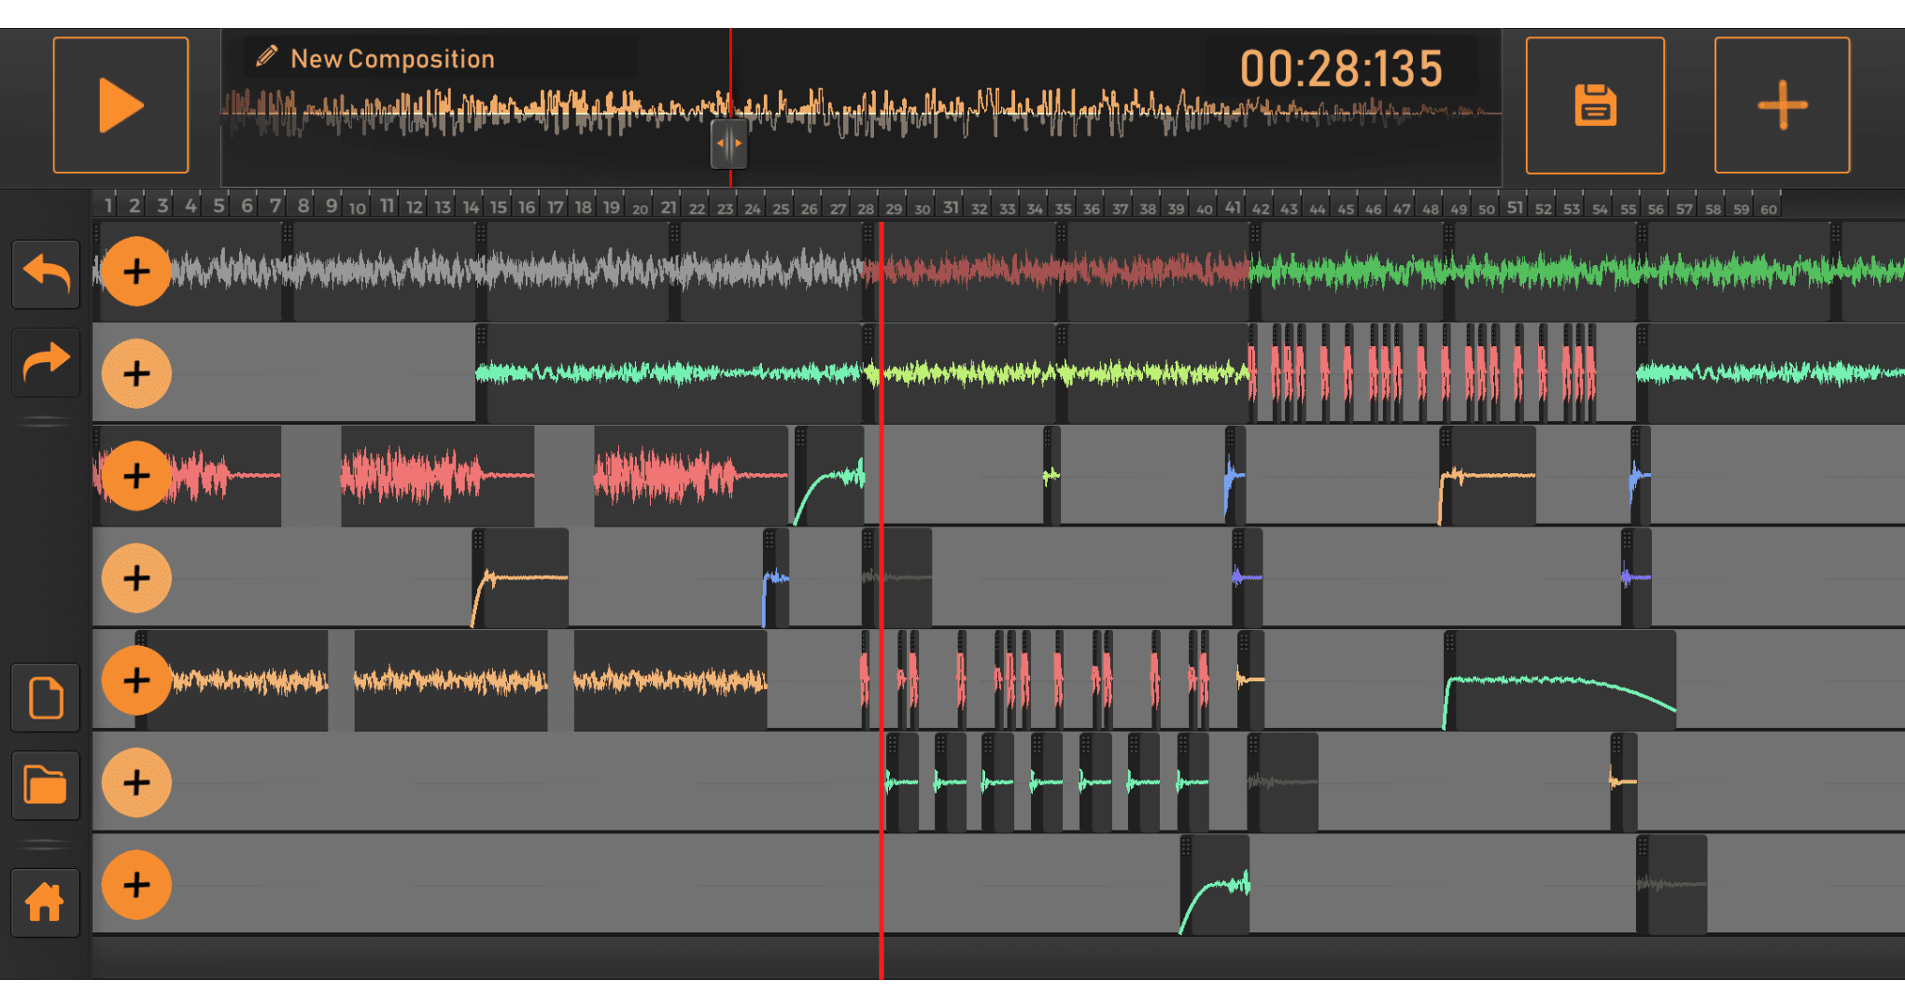This screenshot has height=1008, width=1905.
Task: Click the large plus button top right
Action: pos(1782,105)
